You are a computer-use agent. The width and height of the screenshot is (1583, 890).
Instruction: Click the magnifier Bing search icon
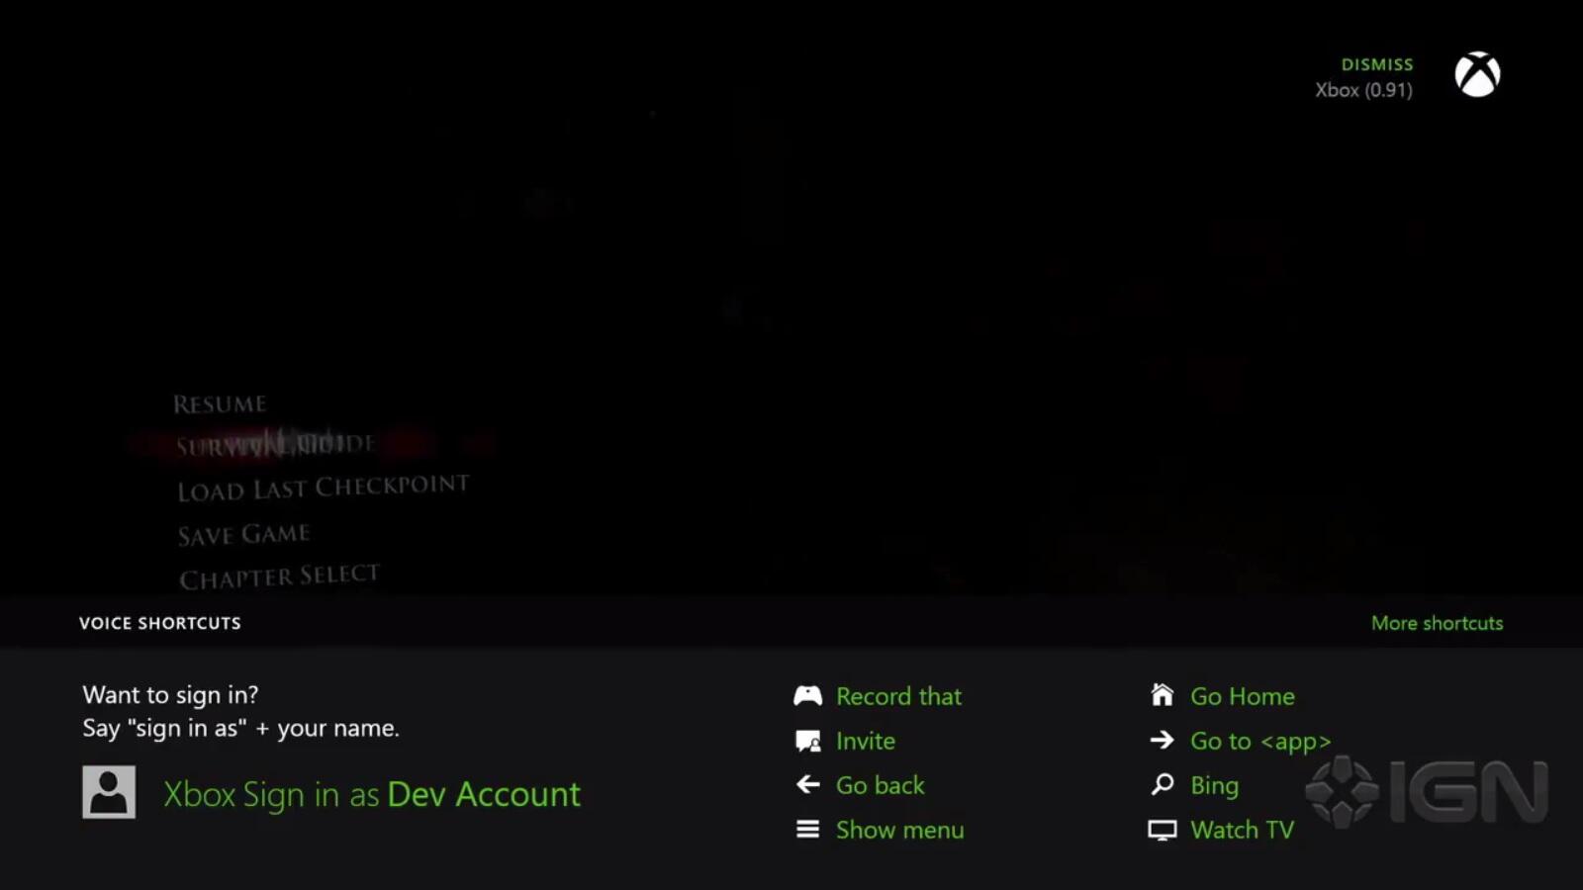click(1163, 785)
